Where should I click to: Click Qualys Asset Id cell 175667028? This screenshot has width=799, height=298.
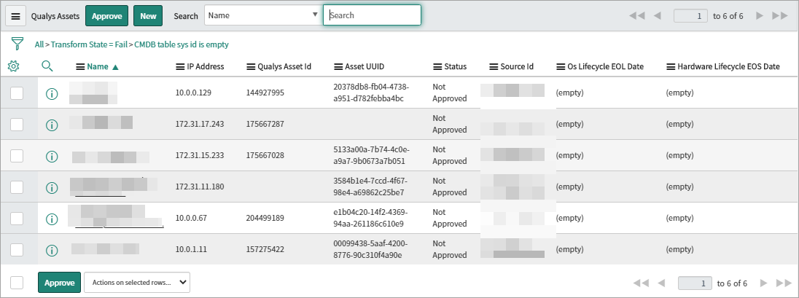(x=265, y=156)
